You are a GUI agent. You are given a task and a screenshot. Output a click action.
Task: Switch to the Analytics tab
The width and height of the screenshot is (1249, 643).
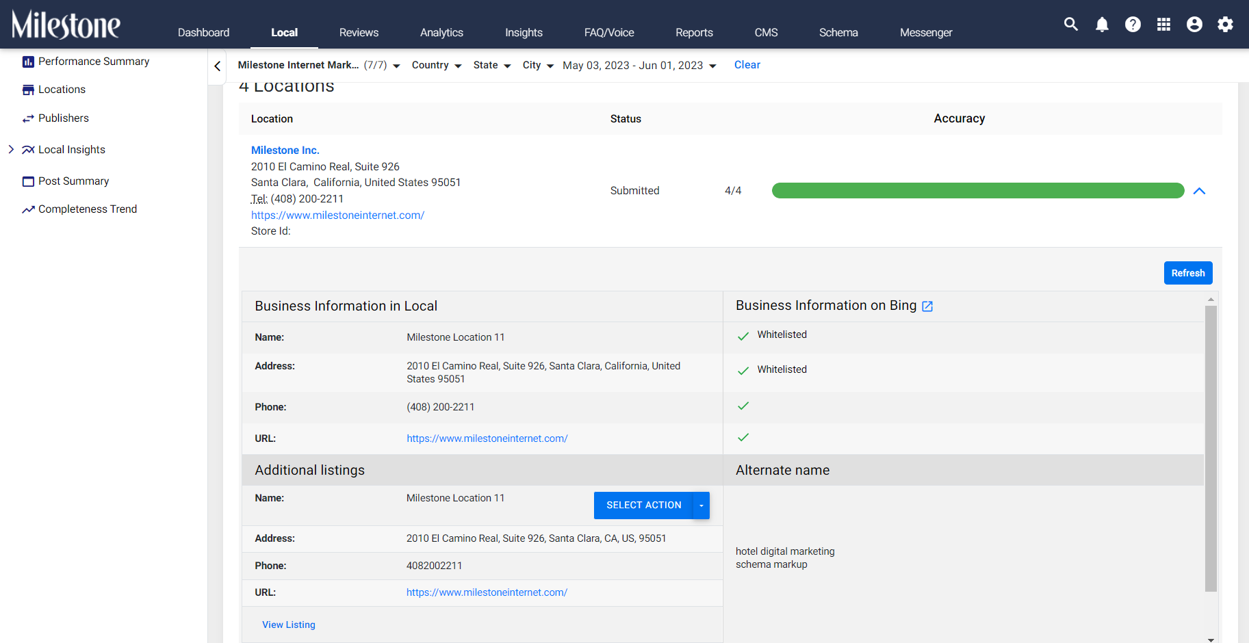441,32
